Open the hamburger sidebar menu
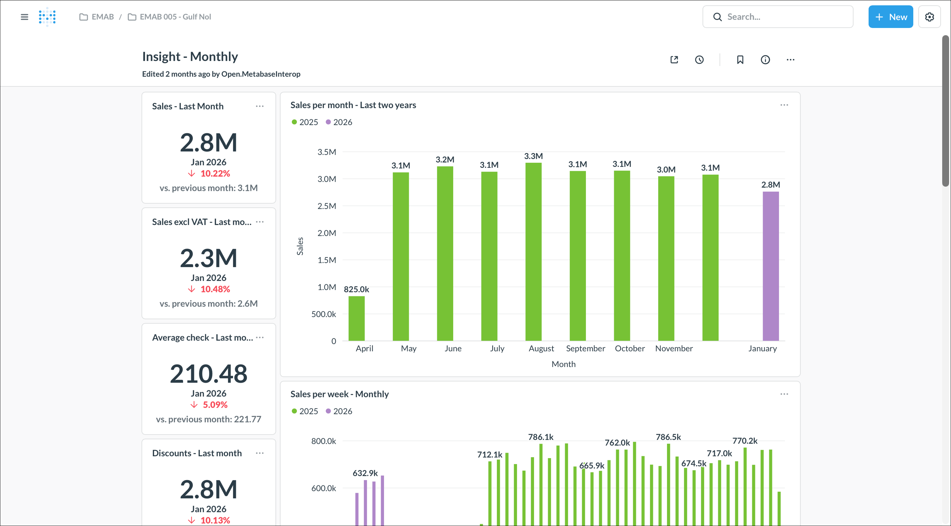Screen dimensions: 951x526 [x=24, y=17]
